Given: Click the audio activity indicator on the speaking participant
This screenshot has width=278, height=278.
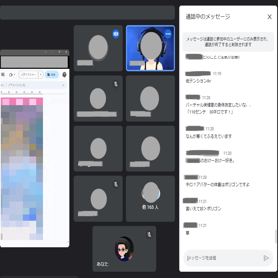Looking at the screenshot, I should pyautogui.click(x=116, y=34).
